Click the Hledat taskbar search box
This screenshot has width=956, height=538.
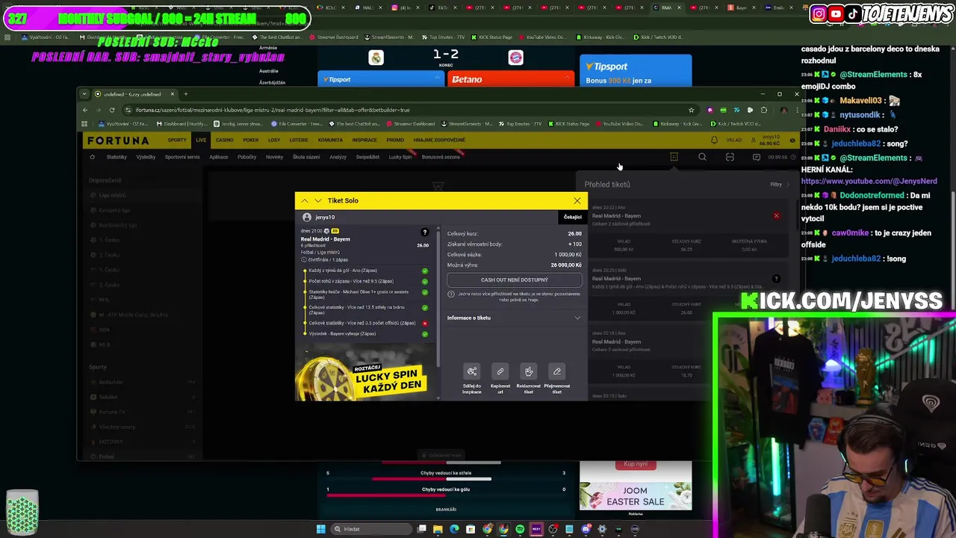click(370, 529)
